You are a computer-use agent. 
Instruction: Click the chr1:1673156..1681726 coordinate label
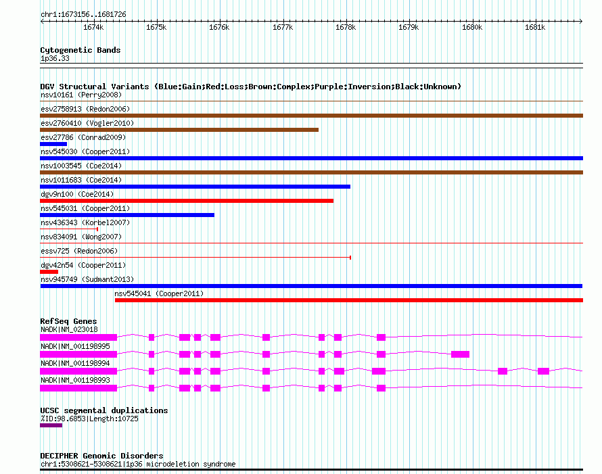pos(83,14)
